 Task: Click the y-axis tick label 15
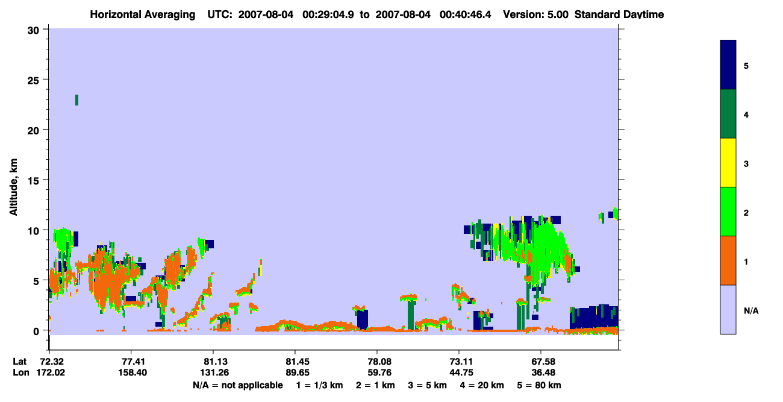pyautogui.click(x=35, y=180)
